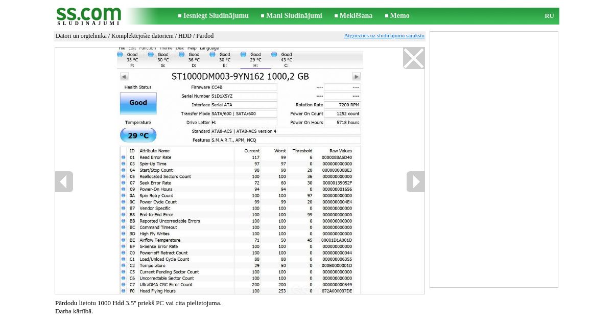This screenshot has height=322, width=613.
Task: Open Mani Sludinājumi section
Action: point(294,16)
